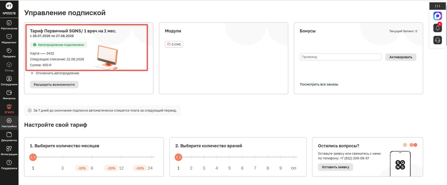The height and width of the screenshot is (185, 447).
Task: Click the Активировать promo code button
Action: coord(401,57)
